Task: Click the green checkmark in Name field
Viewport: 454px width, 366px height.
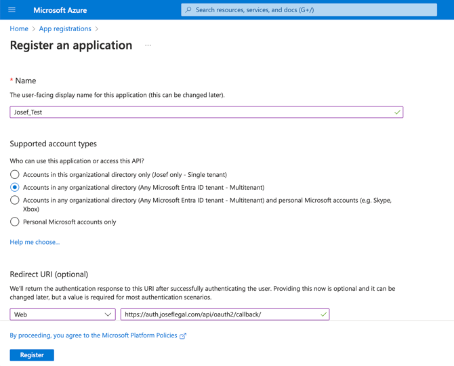Action: pos(397,112)
